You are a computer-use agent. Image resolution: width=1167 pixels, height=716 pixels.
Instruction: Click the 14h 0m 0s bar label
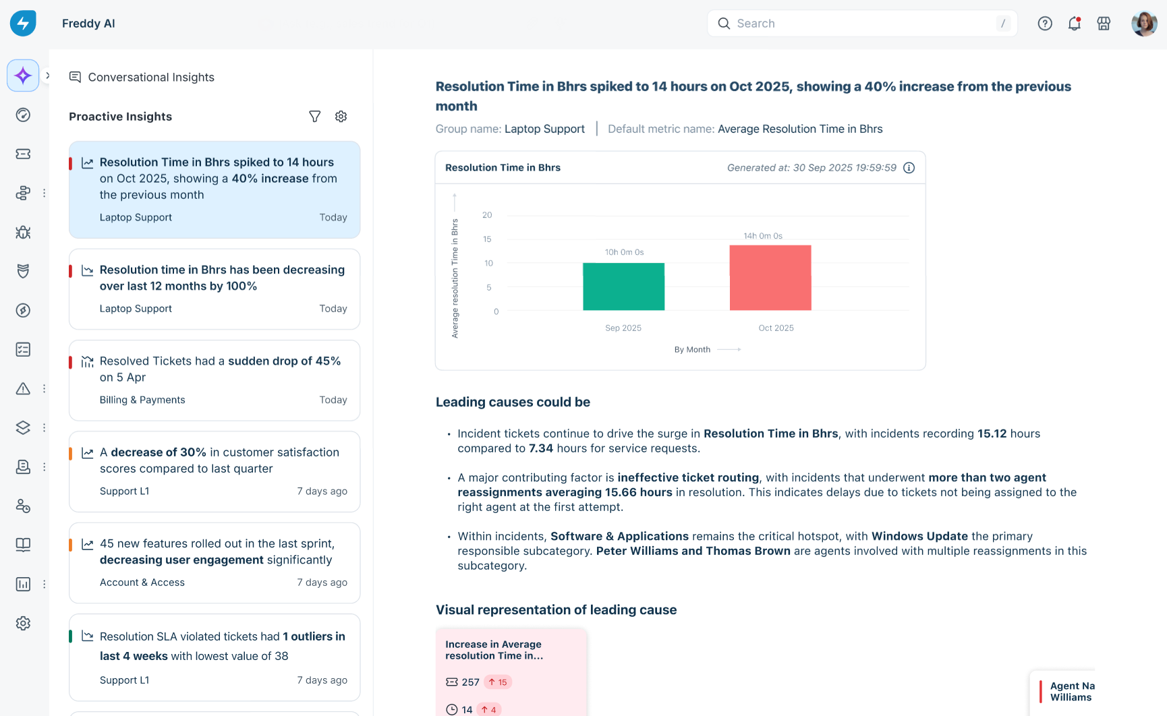pyautogui.click(x=763, y=236)
